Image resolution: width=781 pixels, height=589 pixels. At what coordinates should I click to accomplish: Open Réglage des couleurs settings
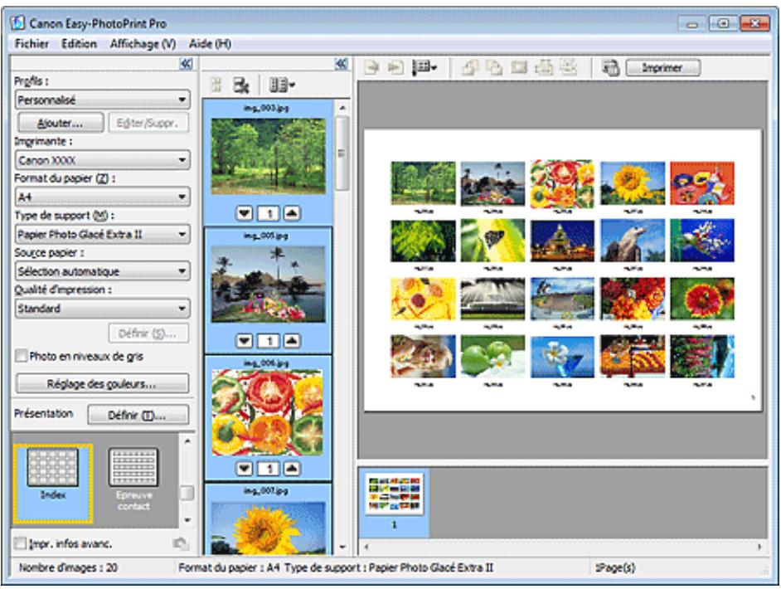(x=103, y=384)
